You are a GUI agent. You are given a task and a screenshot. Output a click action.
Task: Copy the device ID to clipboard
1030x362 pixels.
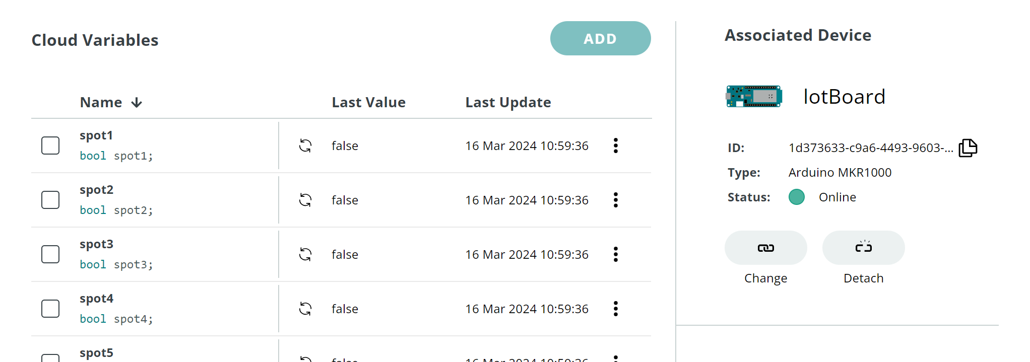pyautogui.click(x=968, y=148)
